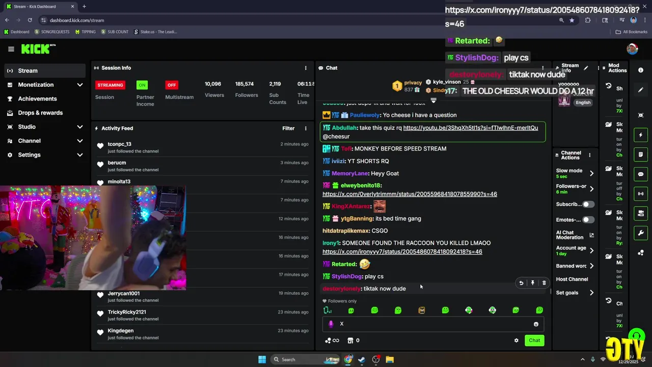
Task: Select Stream in the left sidebar
Action: pos(45,71)
